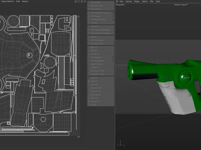This screenshot has width=201, height=150.
Task: Select the Add UV Pins command icon
Action: click(88, 2)
